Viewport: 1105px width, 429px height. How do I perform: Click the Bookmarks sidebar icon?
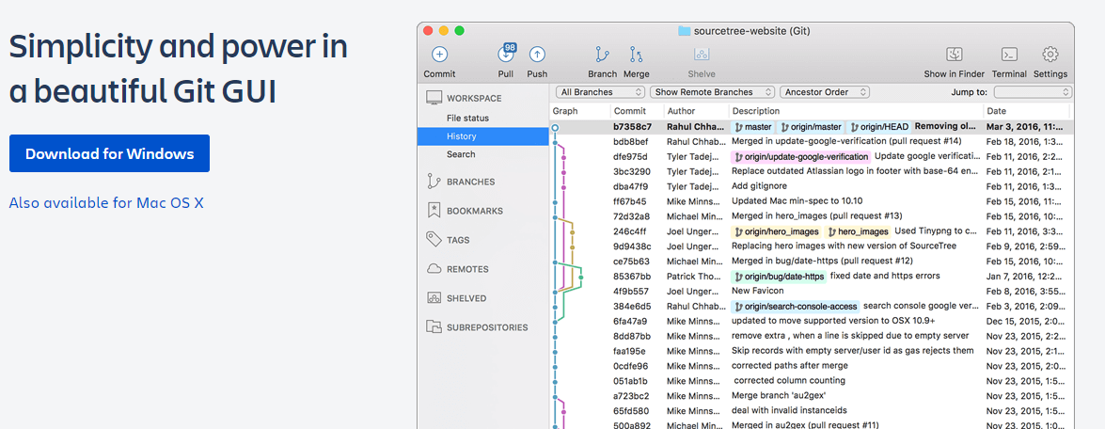point(434,211)
